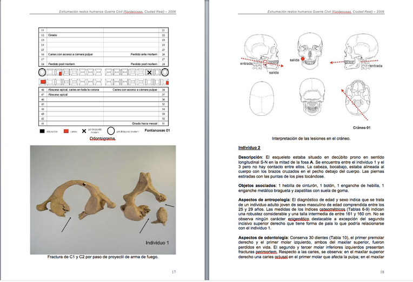Click the X legend symbol for pérdida ante mortem

pyautogui.click(x=84, y=130)
